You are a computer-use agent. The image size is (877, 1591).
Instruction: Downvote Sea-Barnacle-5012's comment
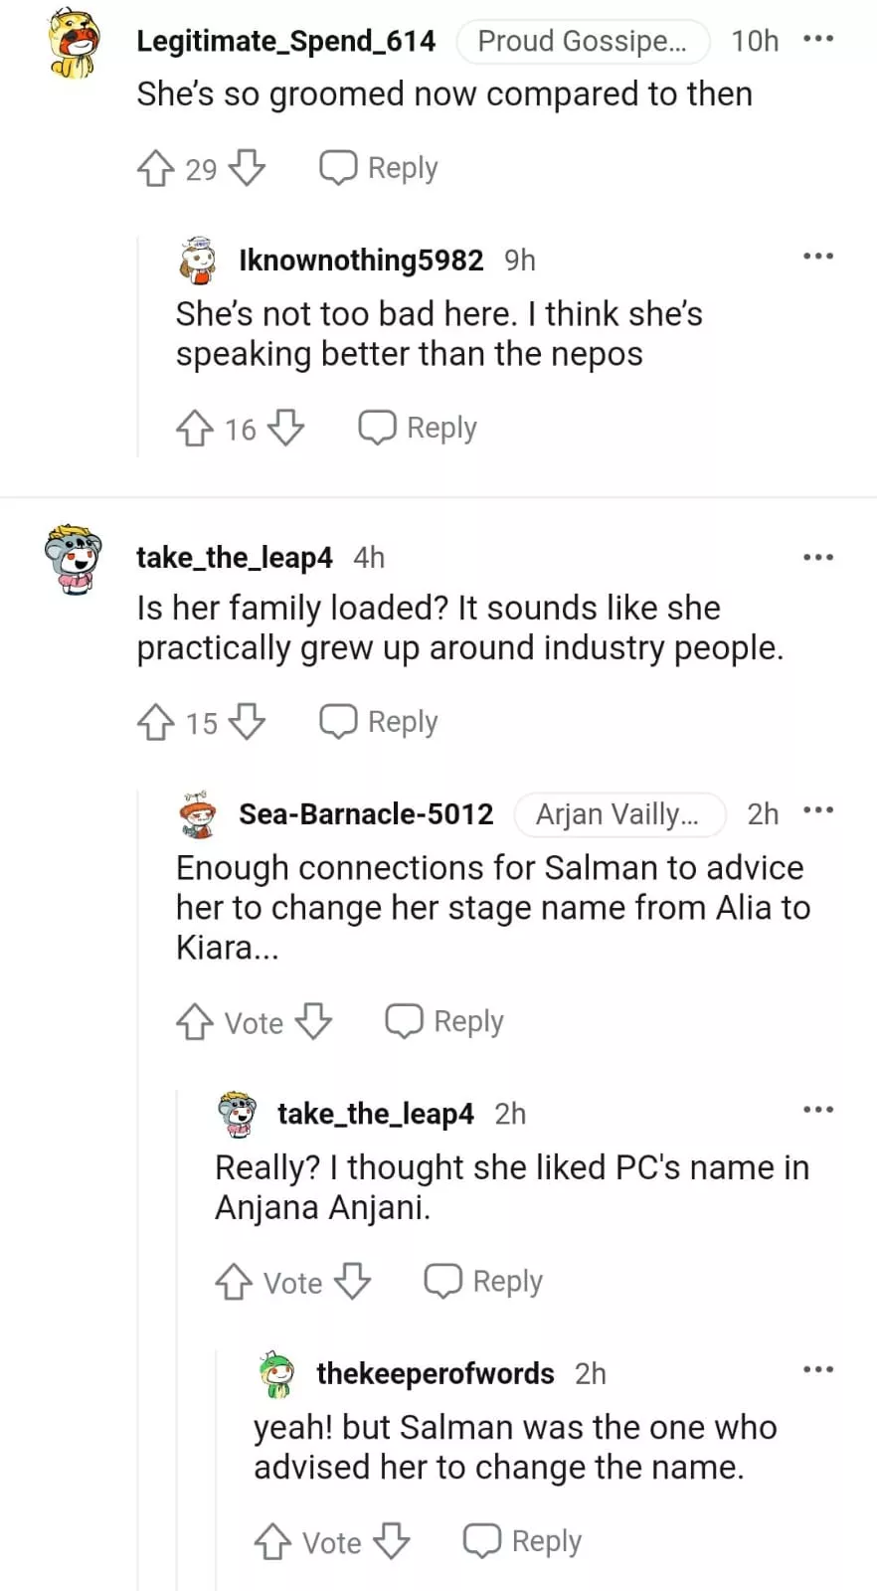[x=314, y=1021]
